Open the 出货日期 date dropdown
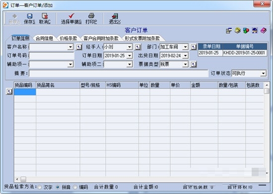This screenshot has height=194, width=273. point(185,56)
